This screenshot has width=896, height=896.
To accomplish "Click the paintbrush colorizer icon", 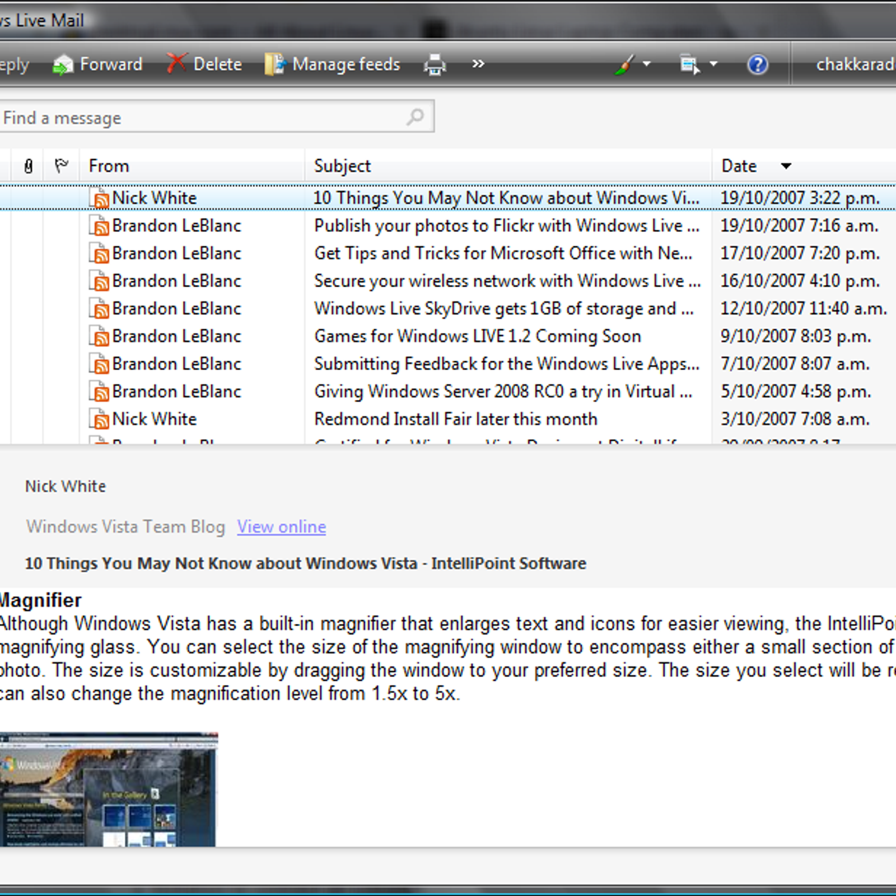I will (x=626, y=64).
